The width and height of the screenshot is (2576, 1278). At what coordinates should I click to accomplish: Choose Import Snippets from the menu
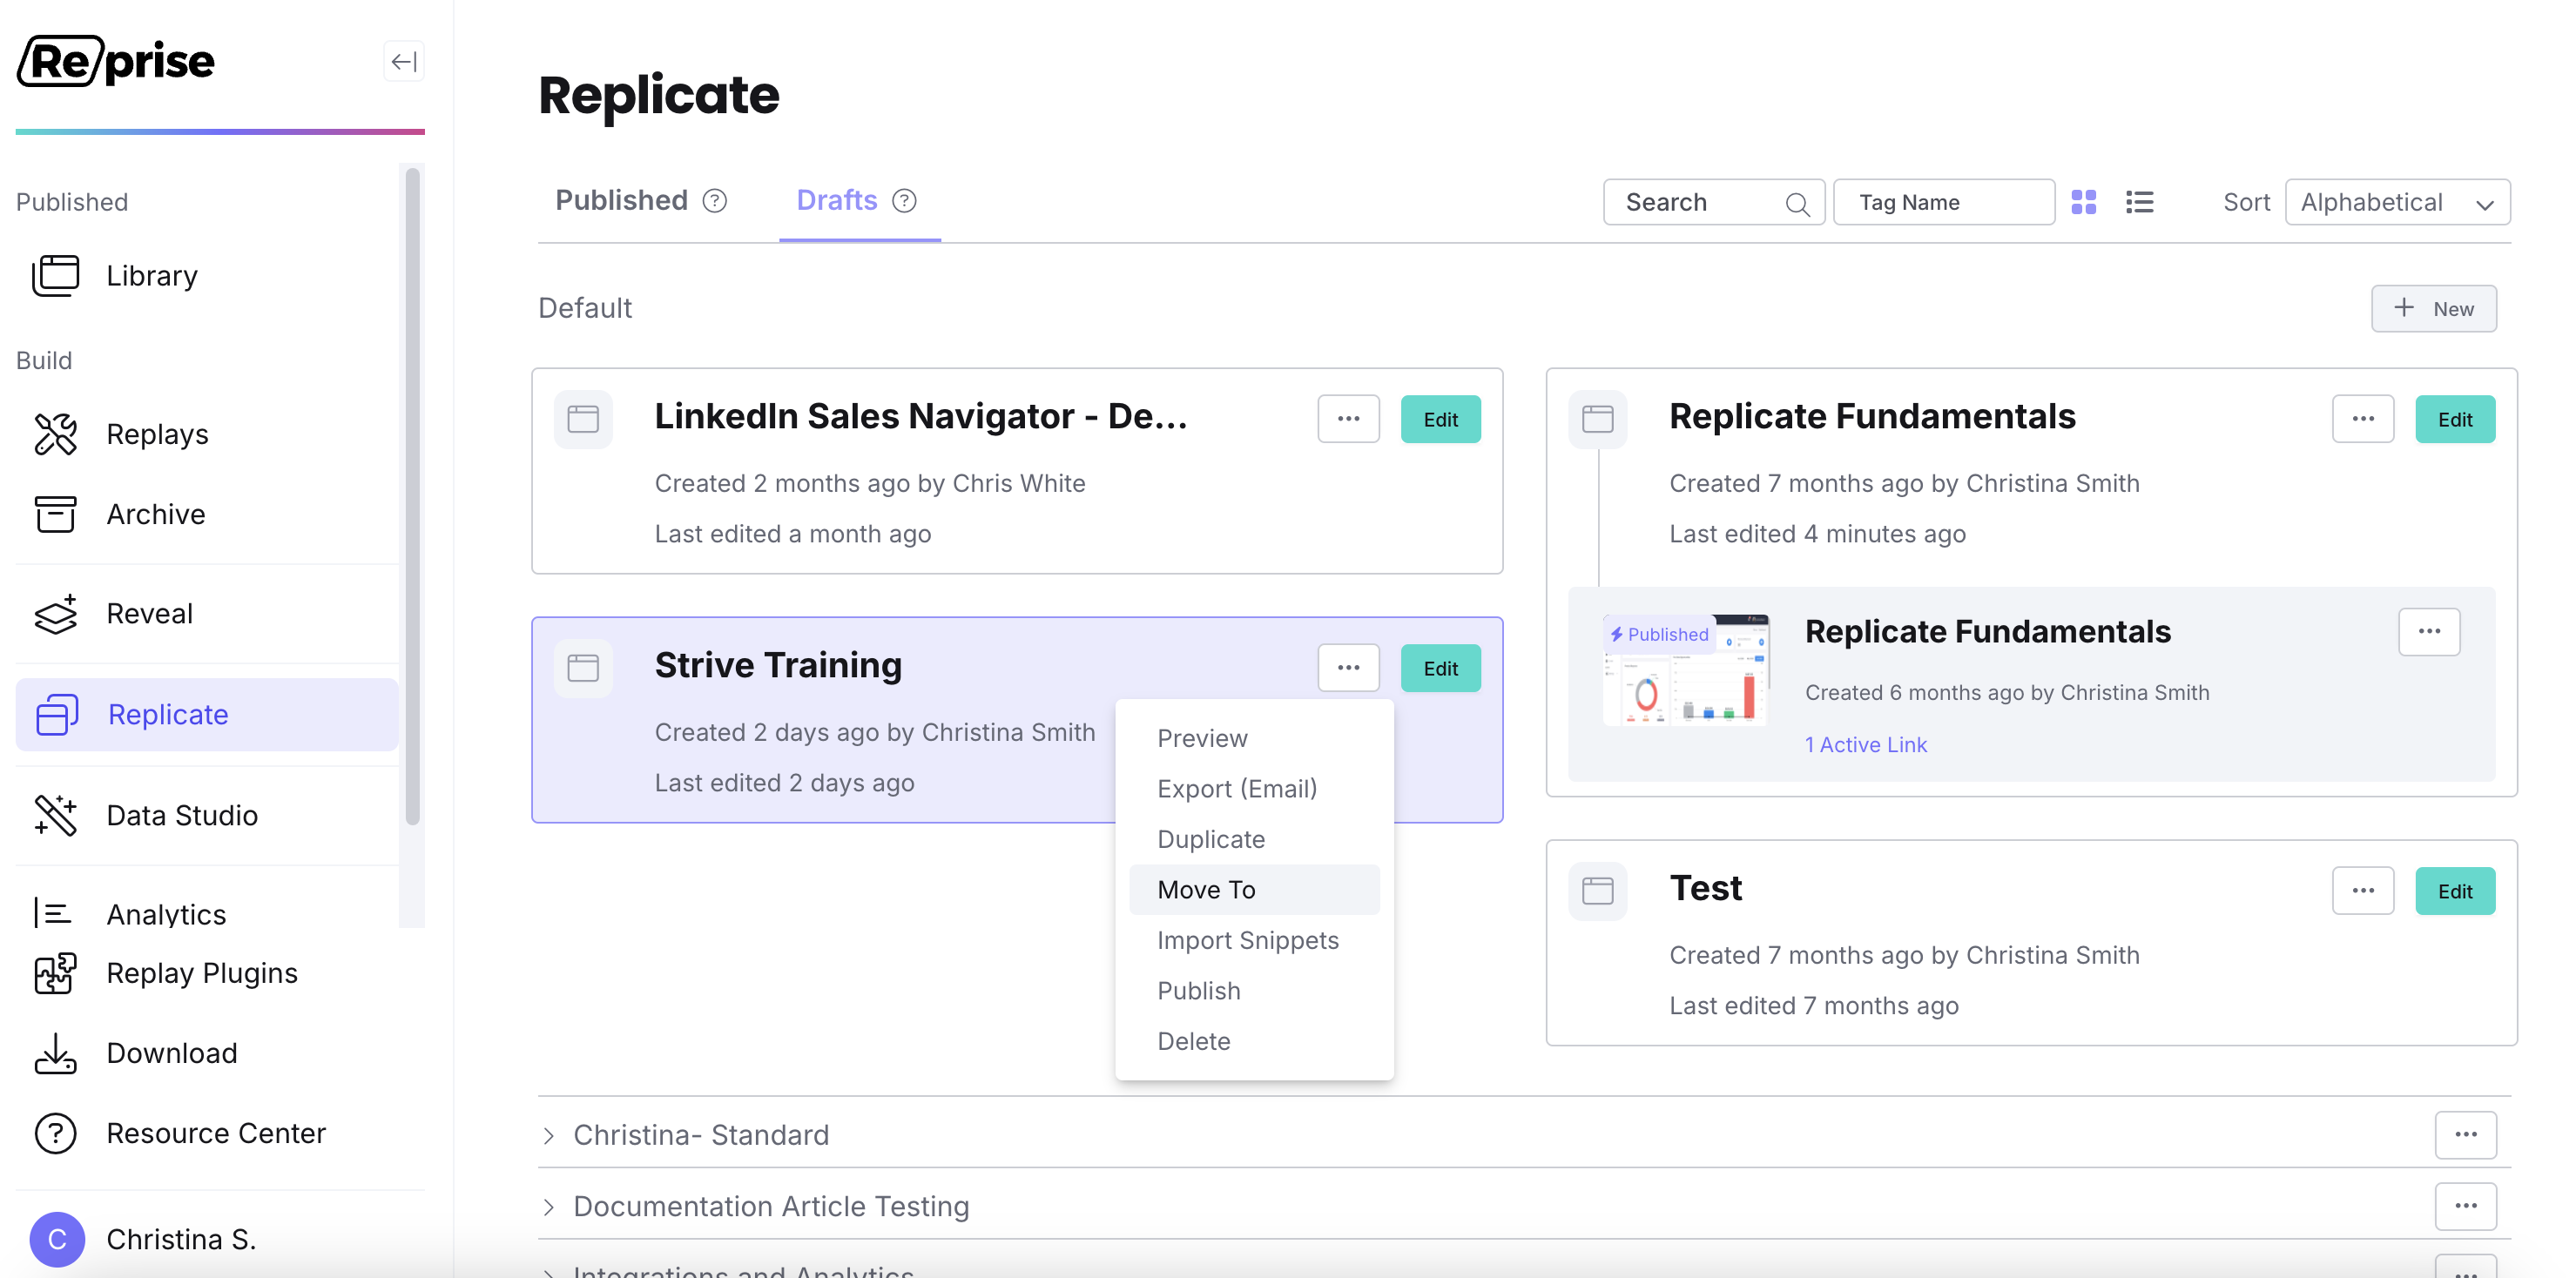1254,940
